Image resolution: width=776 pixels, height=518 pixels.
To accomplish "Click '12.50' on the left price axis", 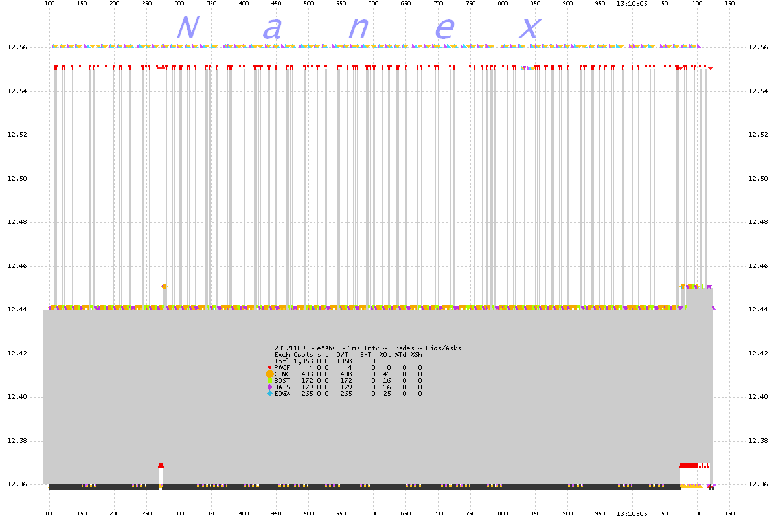I will point(17,179).
